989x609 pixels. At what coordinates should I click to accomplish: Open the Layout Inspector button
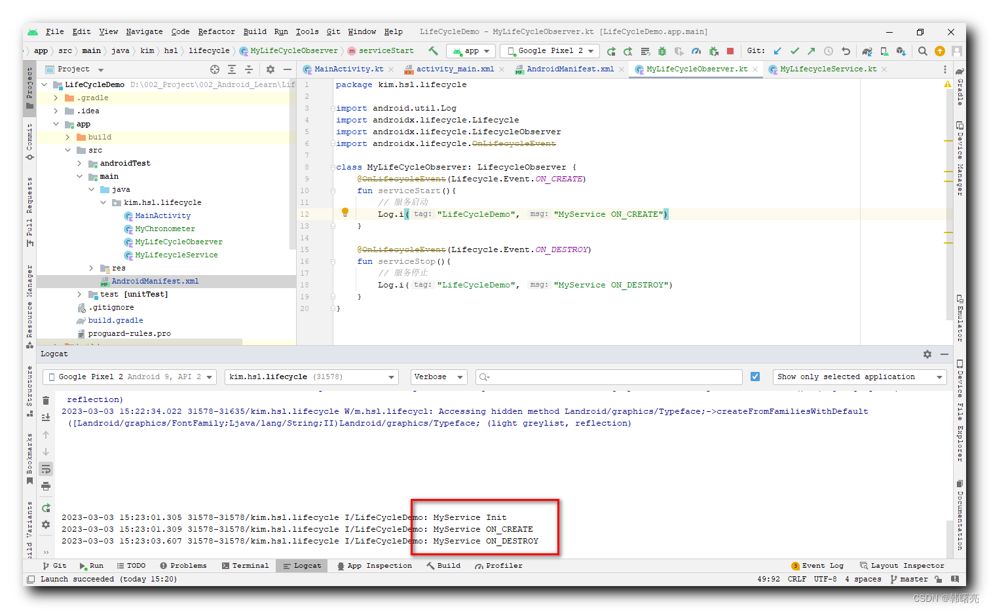tap(902, 566)
